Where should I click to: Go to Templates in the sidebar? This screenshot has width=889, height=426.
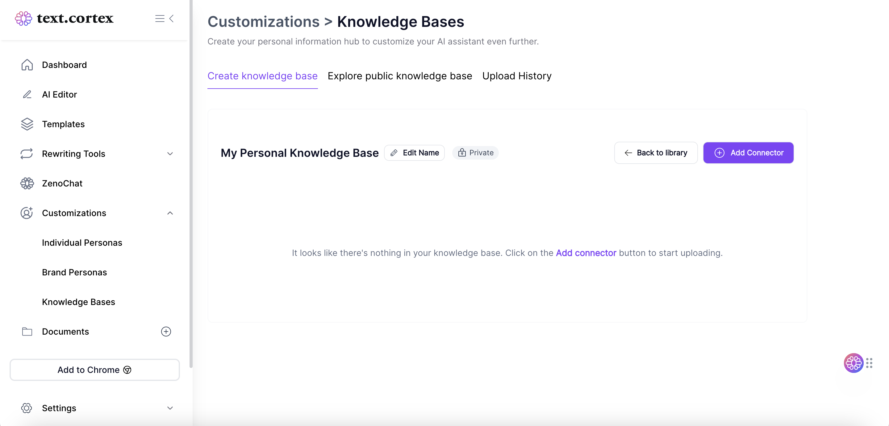pyautogui.click(x=63, y=124)
